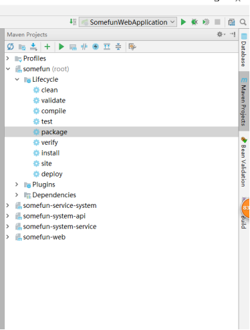Click Download Sources and Documentation icon

pyautogui.click(x=33, y=47)
